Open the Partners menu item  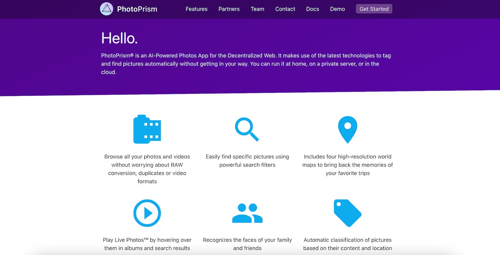[229, 9]
